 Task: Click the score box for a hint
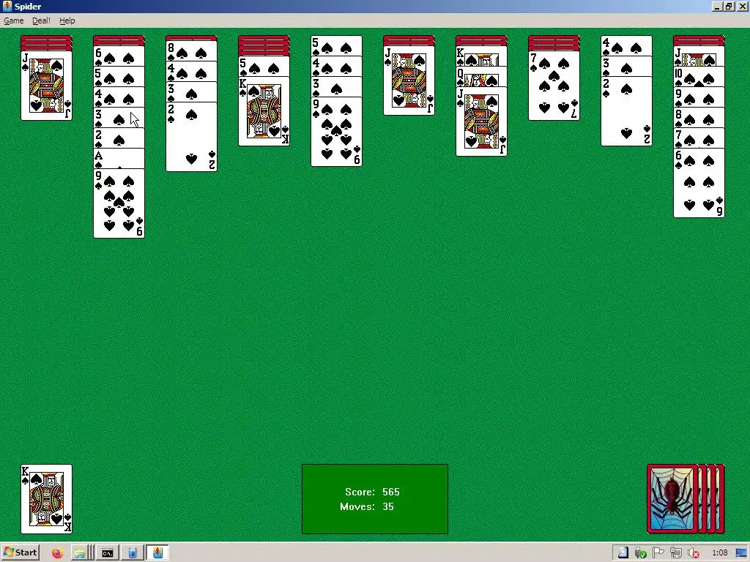(375, 499)
